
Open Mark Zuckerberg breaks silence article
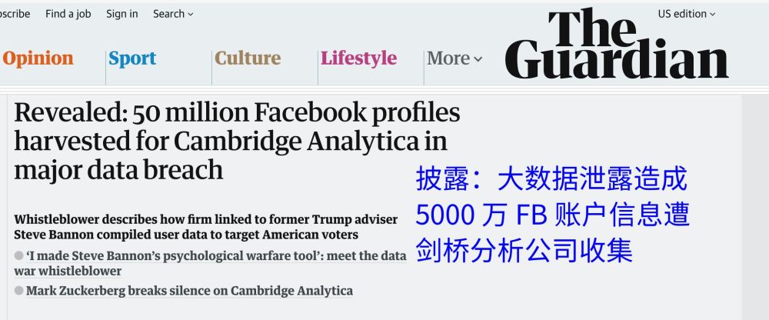pos(189,291)
